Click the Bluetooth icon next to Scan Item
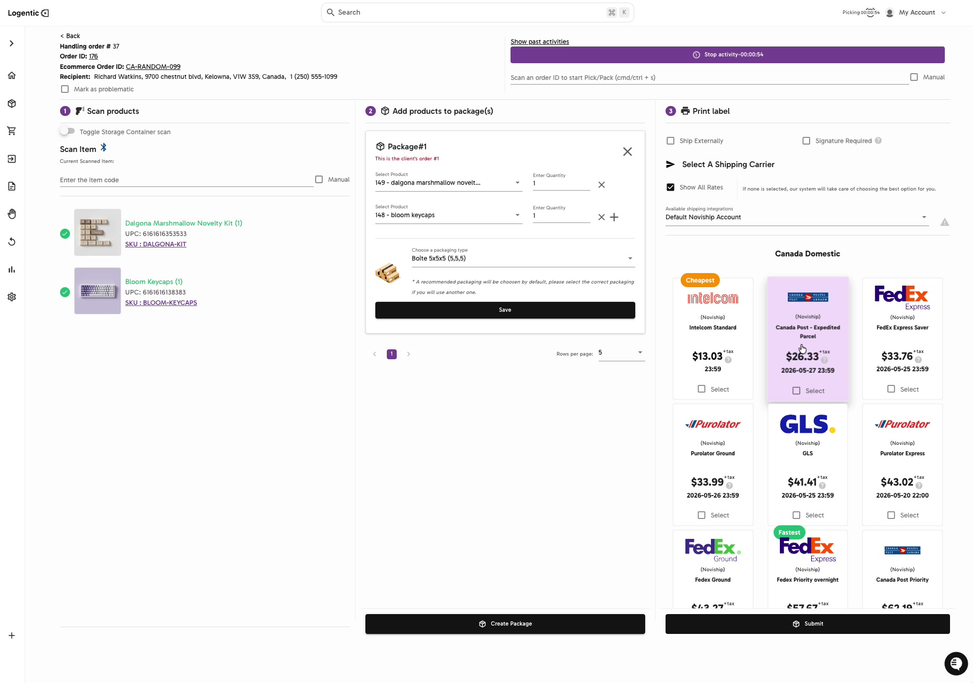This screenshot has height=683, width=973. pyautogui.click(x=103, y=148)
